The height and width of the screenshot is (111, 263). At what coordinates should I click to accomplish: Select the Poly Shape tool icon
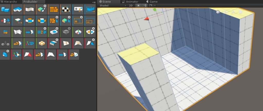coord(17,10)
